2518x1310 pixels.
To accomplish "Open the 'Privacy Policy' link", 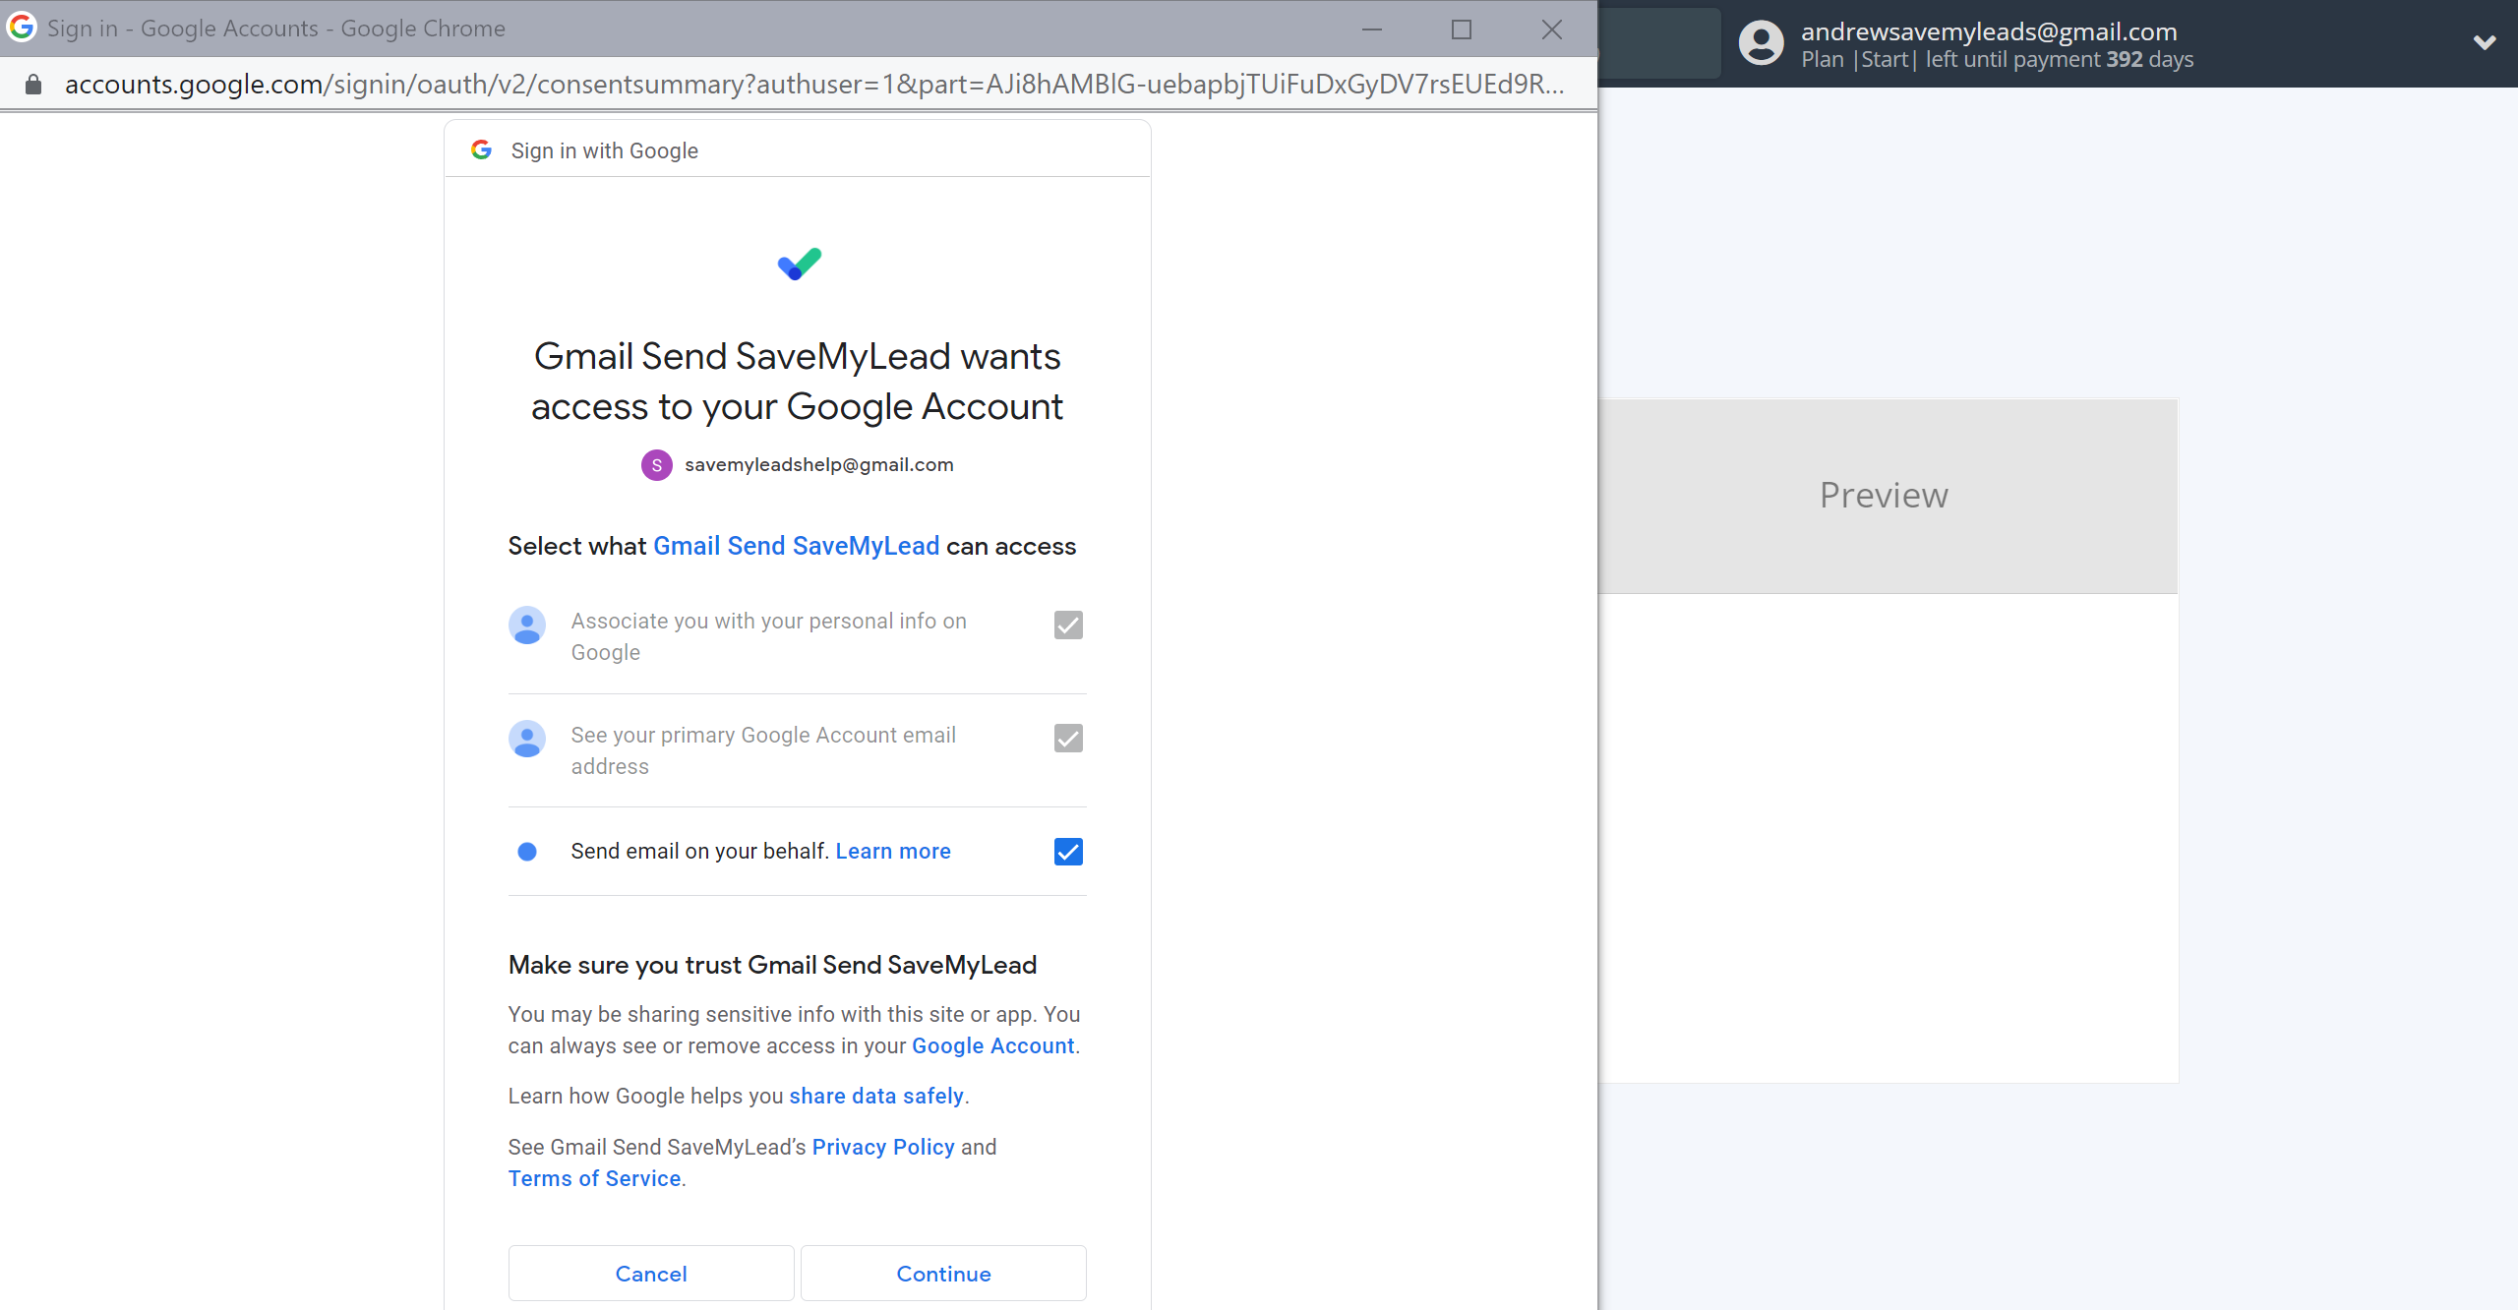I will [883, 1147].
